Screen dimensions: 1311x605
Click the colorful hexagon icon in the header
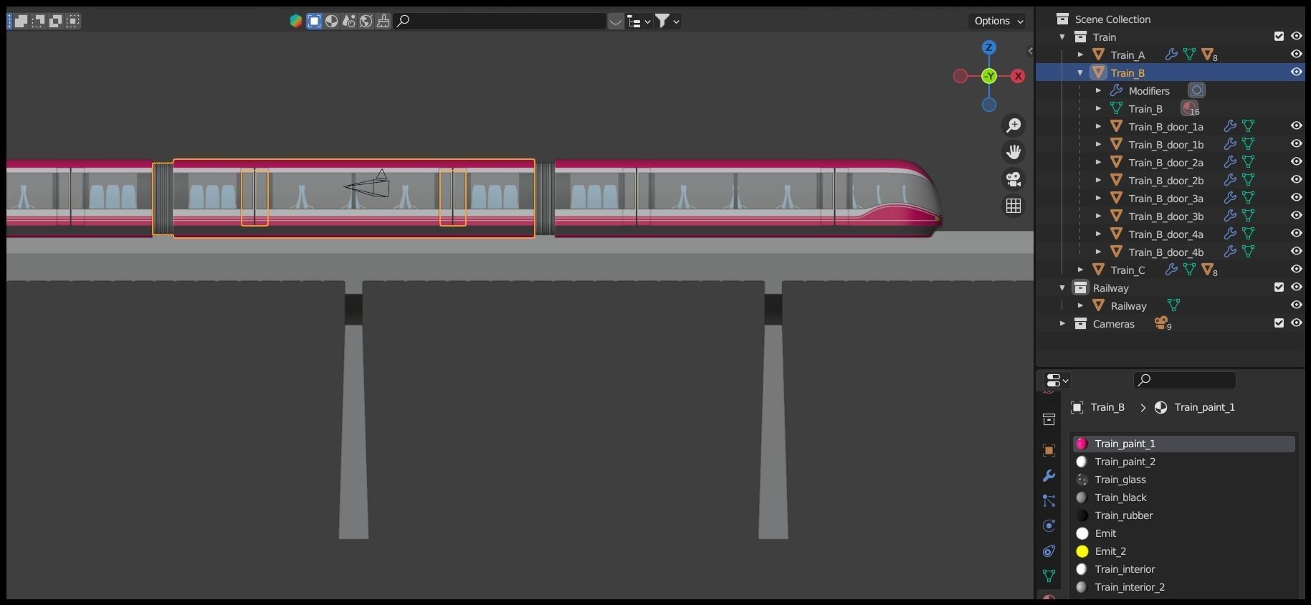296,21
